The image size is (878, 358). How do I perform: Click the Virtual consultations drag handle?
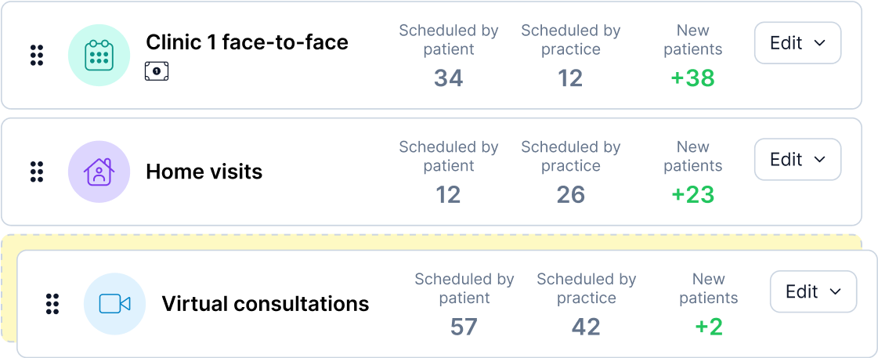(x=52, y=304)
